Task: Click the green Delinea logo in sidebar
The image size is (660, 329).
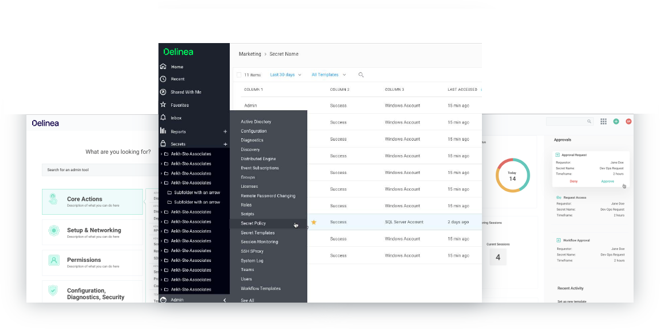Action: pyautogui.click(x=179, y=52)
